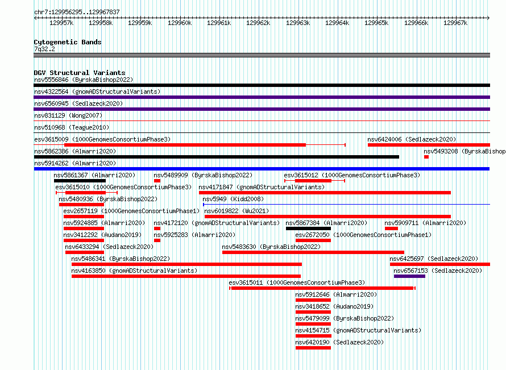
Task: Click nsv5479099 (ByrskaBishop2022) label
Action: (x=345, y=318)
